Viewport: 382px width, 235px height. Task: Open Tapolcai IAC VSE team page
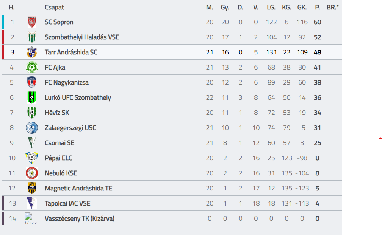point(67,203)
